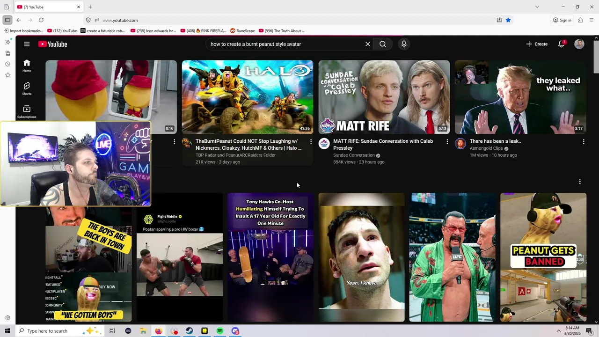Open 'PINK FIREPLA...' bookmark
Screen dimensions: 599x337
(203, 31)
